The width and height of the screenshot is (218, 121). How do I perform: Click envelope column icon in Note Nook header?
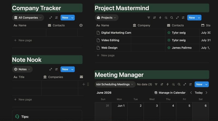[x=81, y=77]
